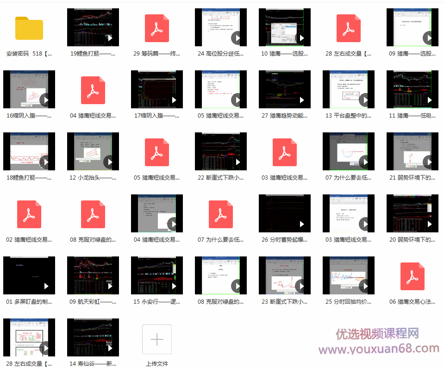This screenshot has height=368, width=444.
Task: Open the 27 猎鹰趋势动能 video thumbnail
Action: (x=284, y=89)
